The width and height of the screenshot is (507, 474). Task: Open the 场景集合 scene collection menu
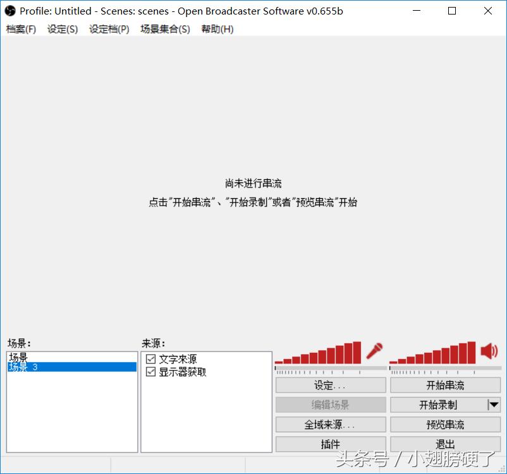pos(164,29)
